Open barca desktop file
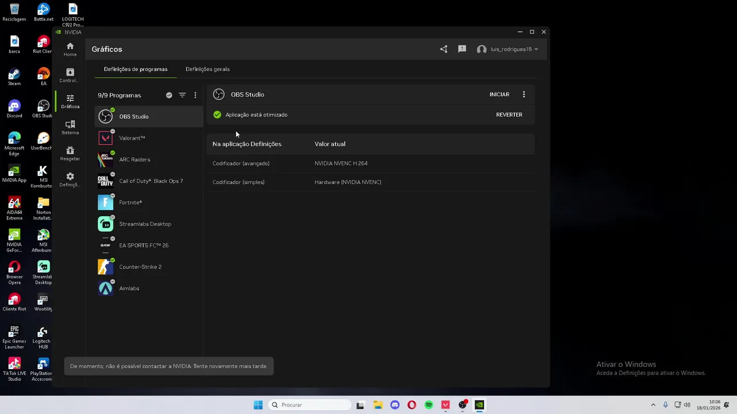The width and height of the screenshot is (737, 414). point(14,45)
